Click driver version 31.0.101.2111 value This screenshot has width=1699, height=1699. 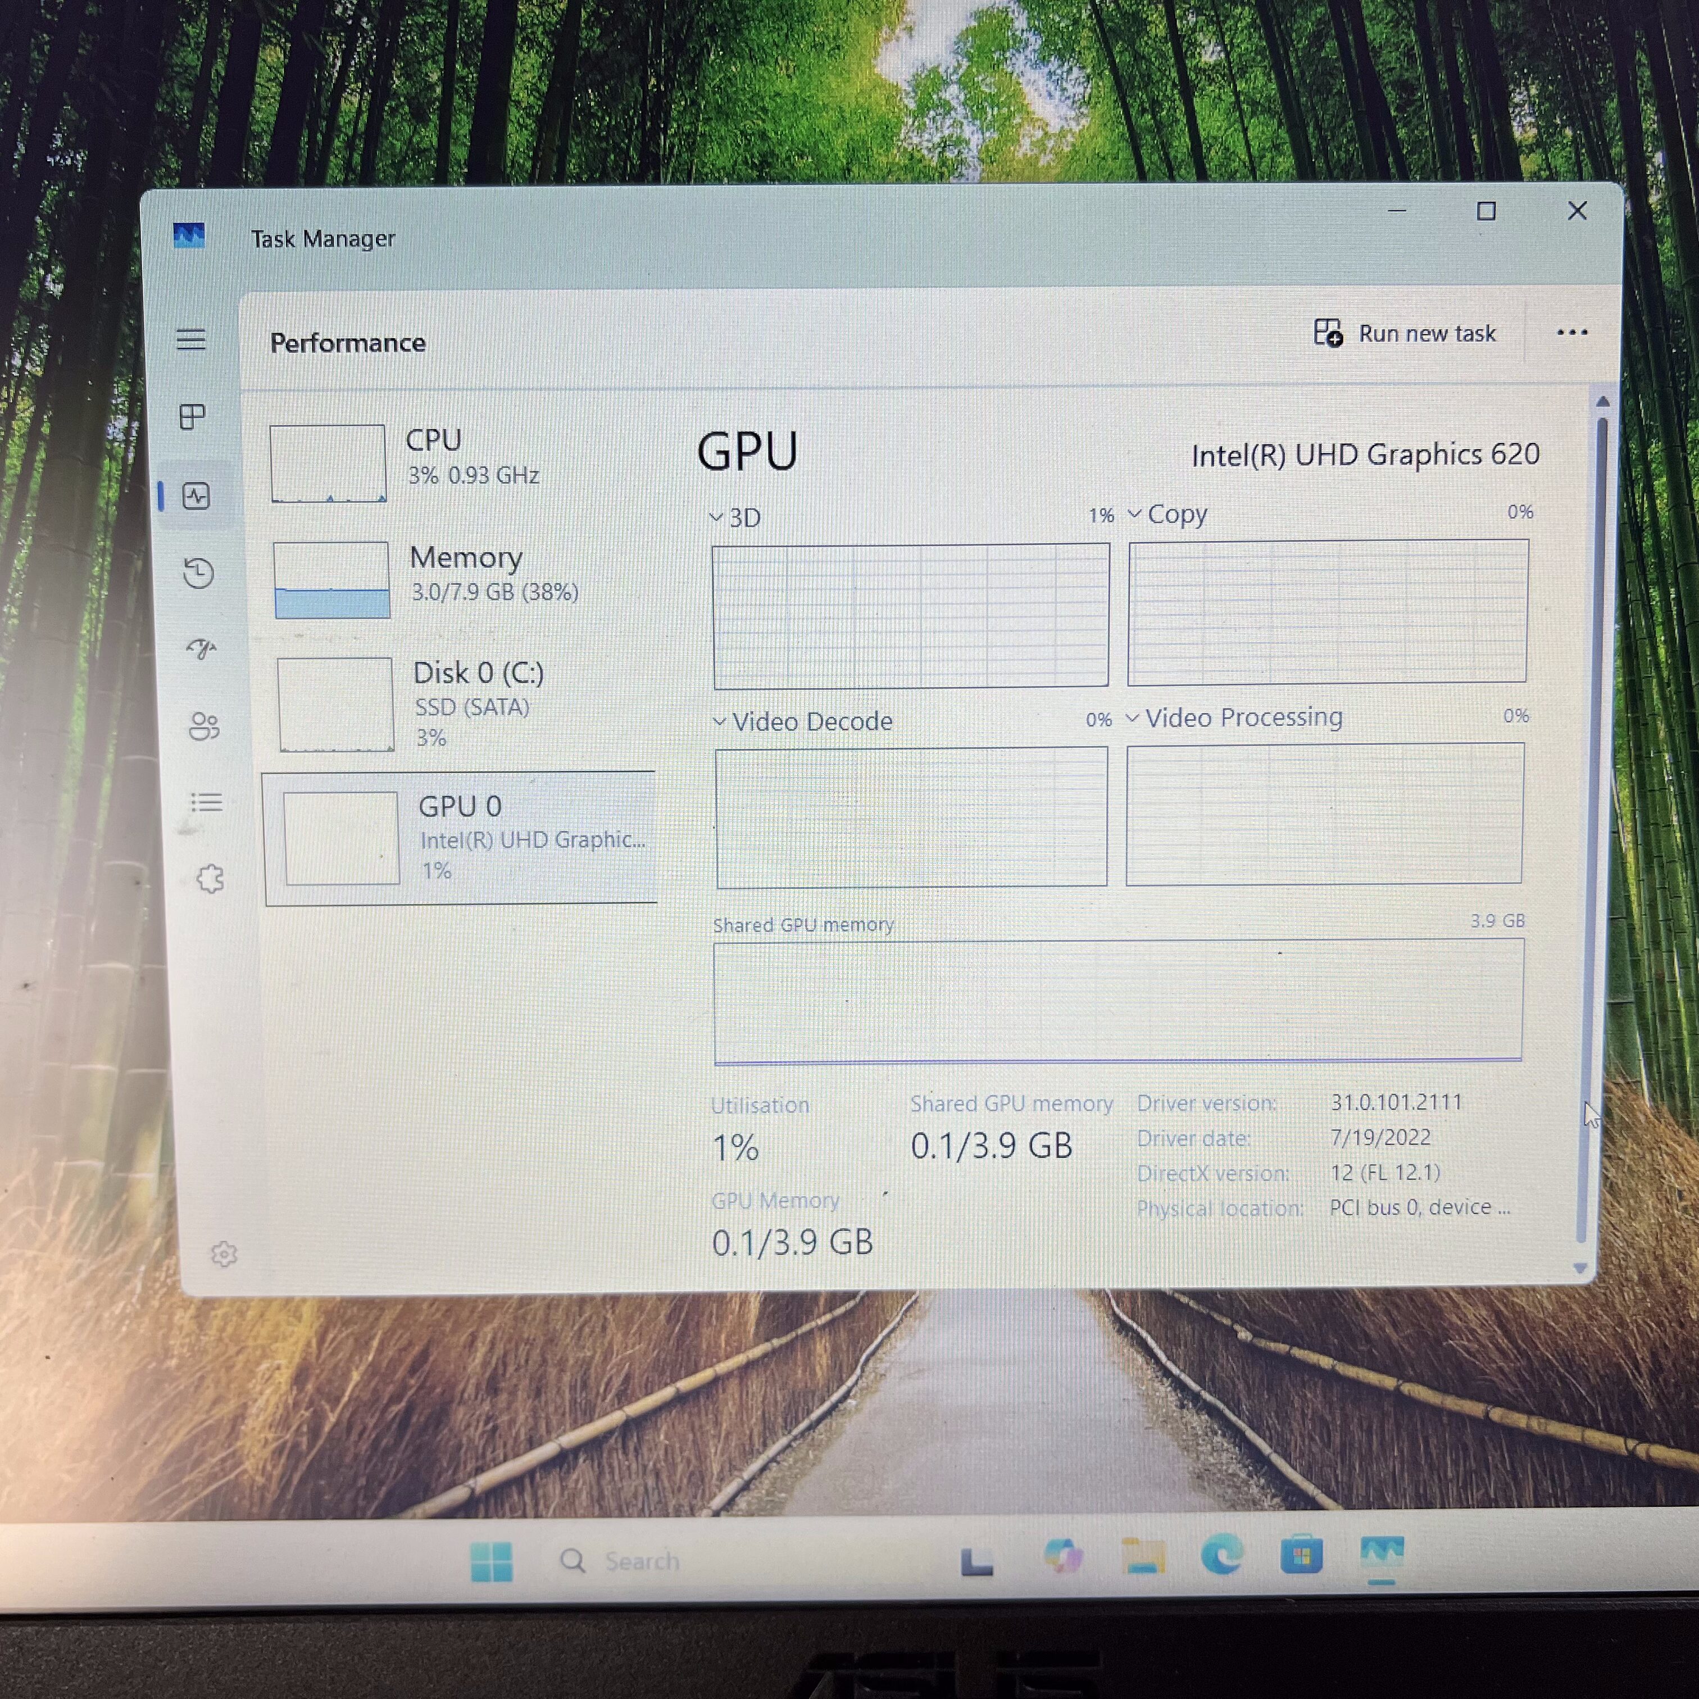[x=1397, y=1102]
